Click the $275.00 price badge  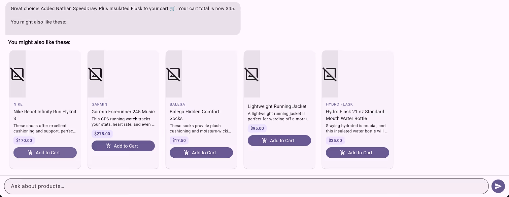point(102,134)
